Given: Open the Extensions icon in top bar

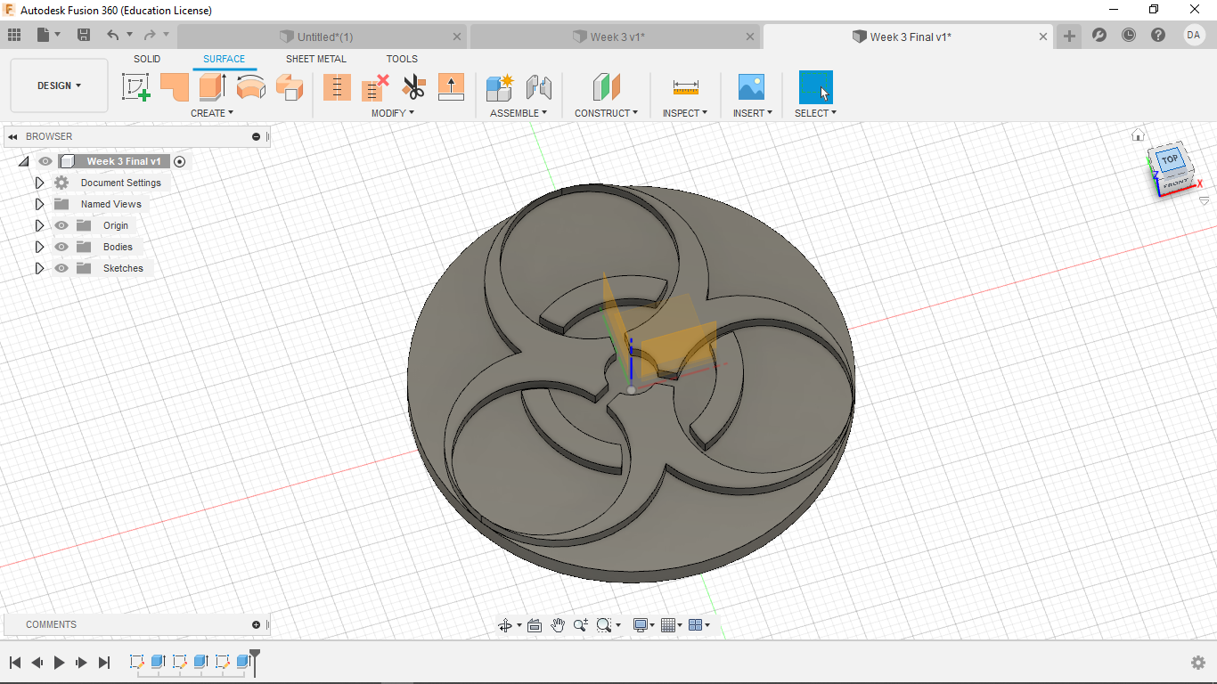Looking at the screenshot, I should [1099, 35].
